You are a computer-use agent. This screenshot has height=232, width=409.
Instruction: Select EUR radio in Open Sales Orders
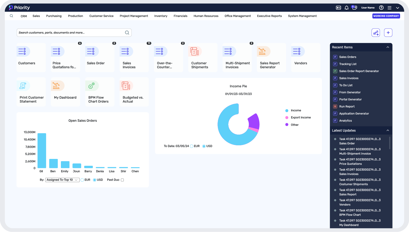pos(82,180)
